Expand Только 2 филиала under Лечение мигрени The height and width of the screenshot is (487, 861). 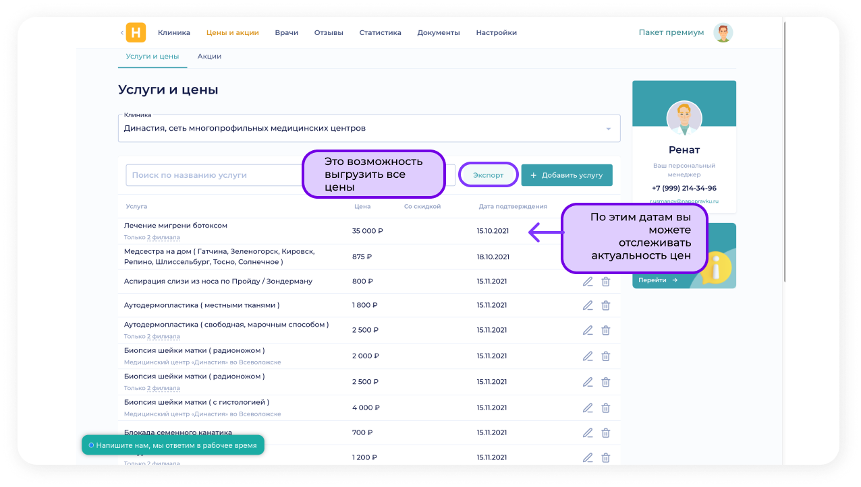tap(152, 237)
